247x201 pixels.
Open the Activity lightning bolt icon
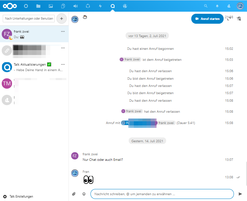[100, 6]
